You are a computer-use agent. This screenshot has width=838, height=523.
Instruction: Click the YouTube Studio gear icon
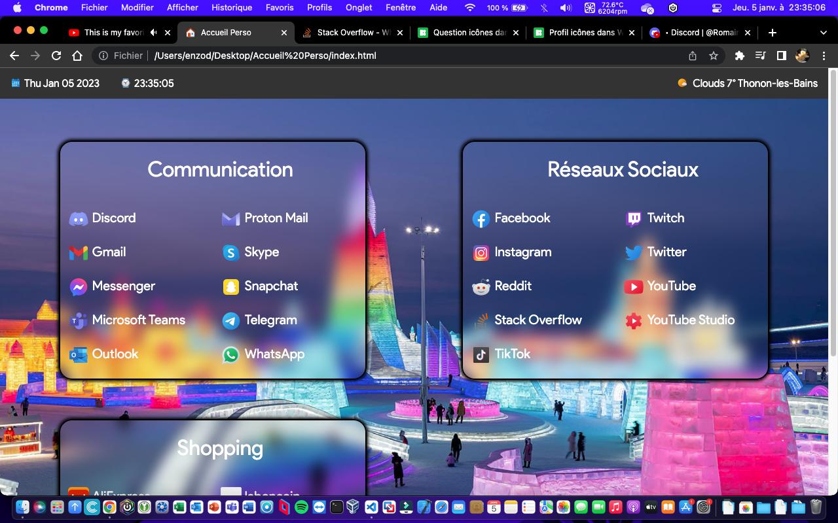(x=634, y=320)
